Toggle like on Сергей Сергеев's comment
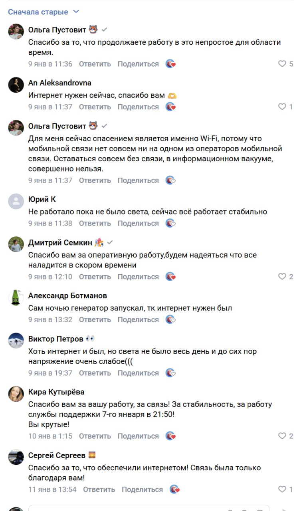The image size is (299, 511). 282,489
